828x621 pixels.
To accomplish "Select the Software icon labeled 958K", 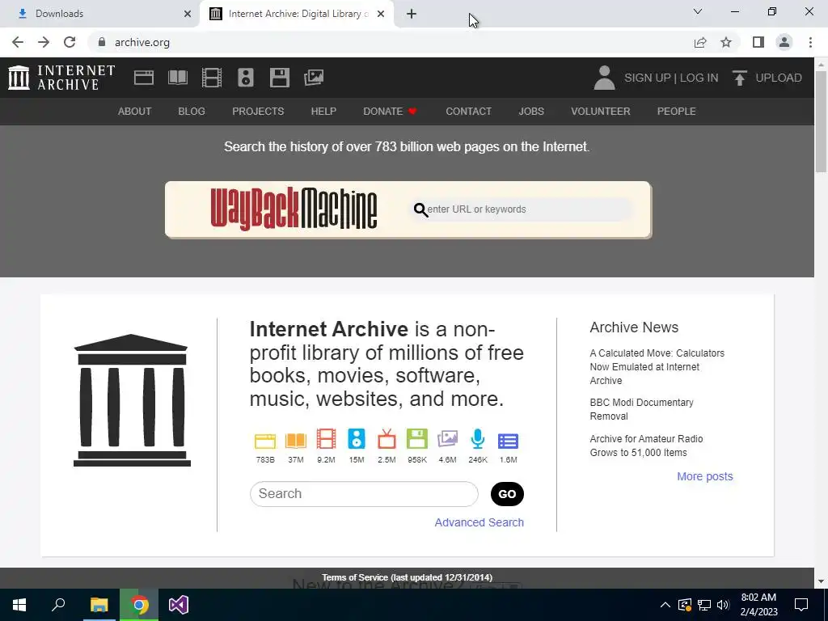I will point(416,439).
